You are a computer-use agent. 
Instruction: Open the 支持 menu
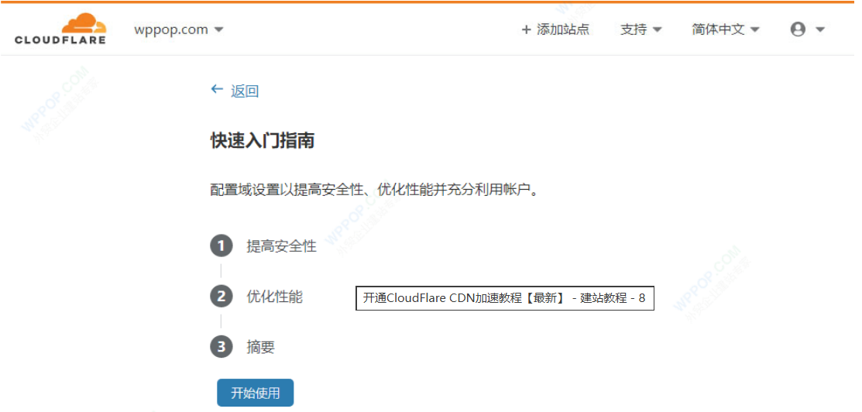pos(634,29)
